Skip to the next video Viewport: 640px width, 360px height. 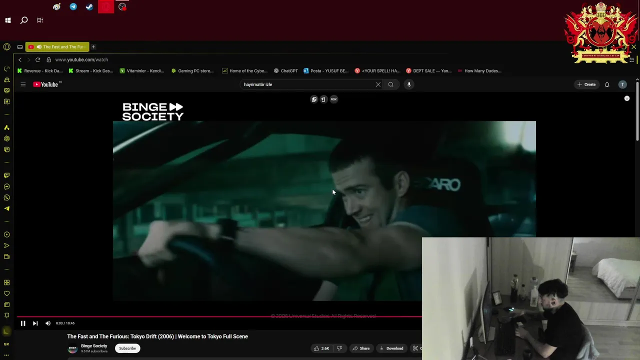(x=35, y=323)
